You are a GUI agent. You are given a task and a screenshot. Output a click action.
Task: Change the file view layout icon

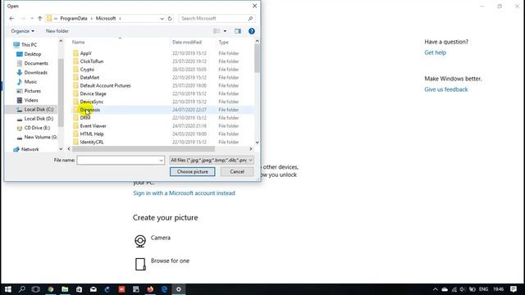coord(217,31)
